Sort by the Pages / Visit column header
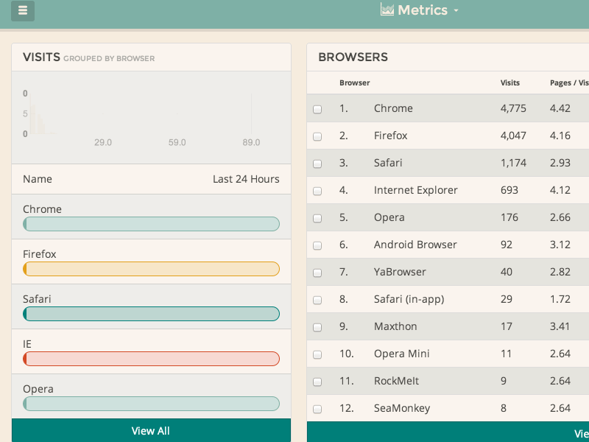The height and width of the screenshot is (442, 589). click(569, 83)
